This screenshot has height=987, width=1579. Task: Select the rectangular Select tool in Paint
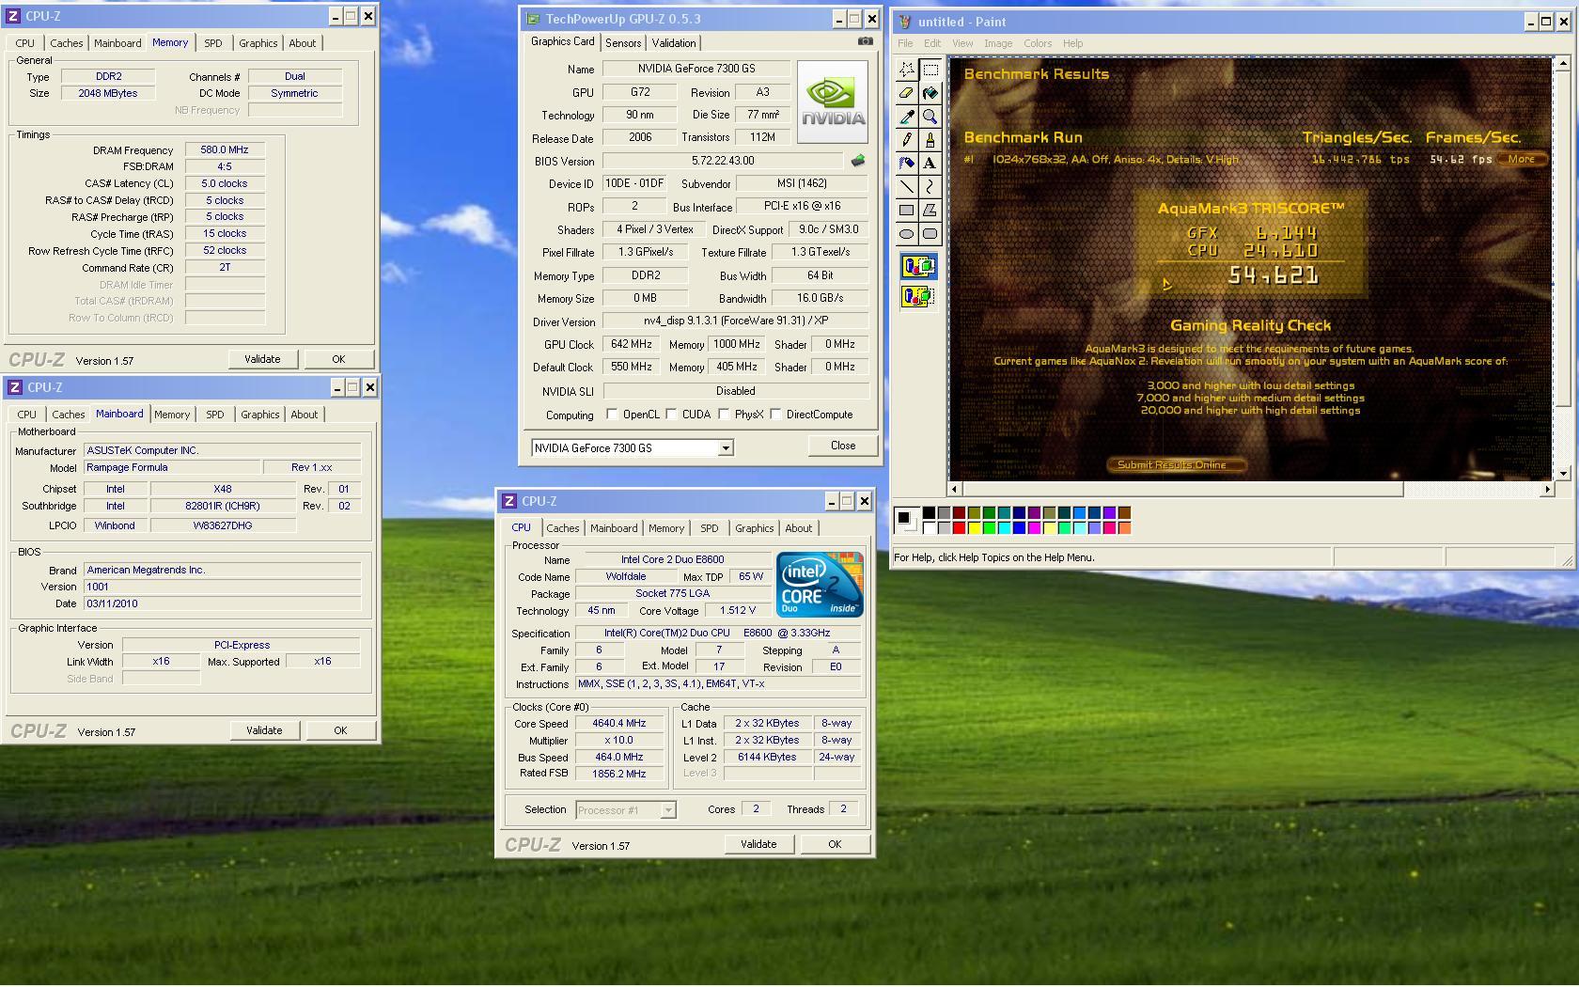tap(930, 70)
